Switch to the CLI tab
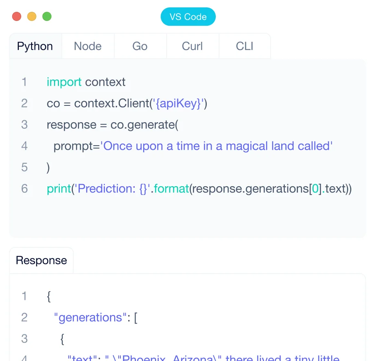The height and width of the screenshot is (361, 375). [244, 46]
